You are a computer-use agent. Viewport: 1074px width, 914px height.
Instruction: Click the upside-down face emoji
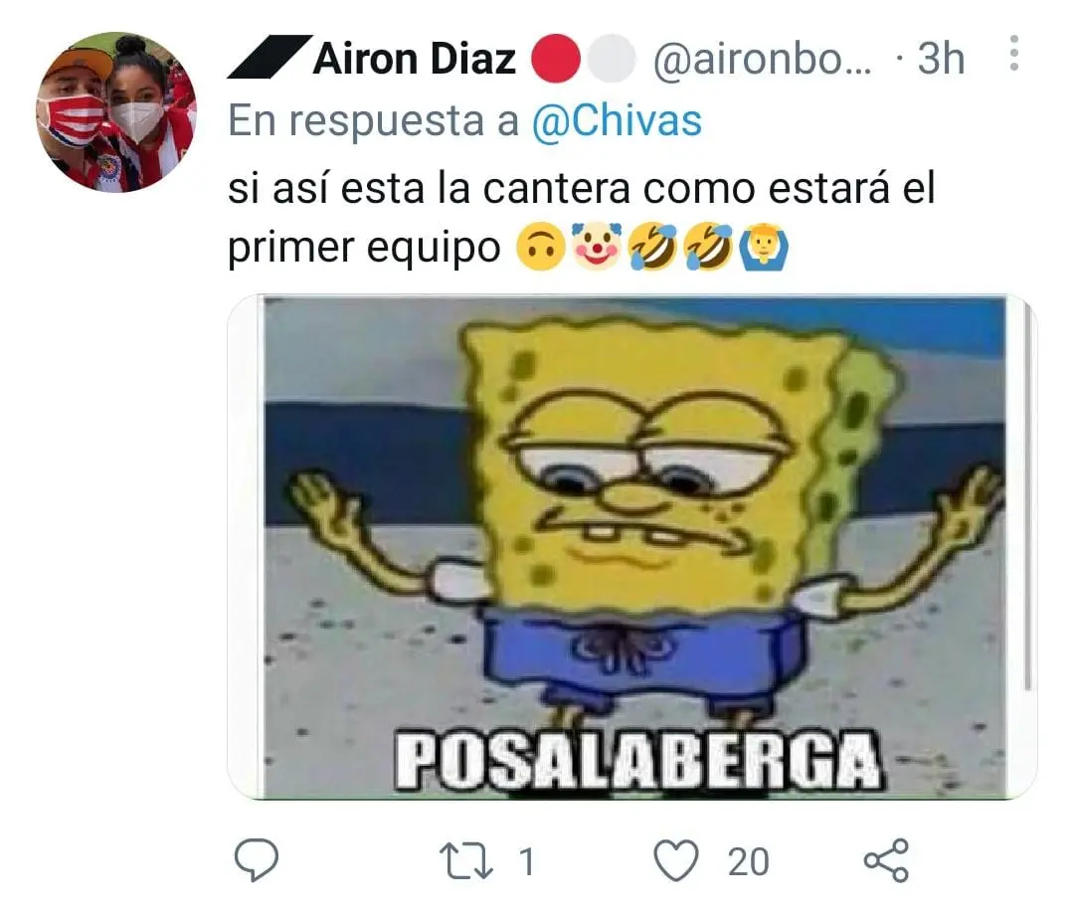click(x=540, y=247)
